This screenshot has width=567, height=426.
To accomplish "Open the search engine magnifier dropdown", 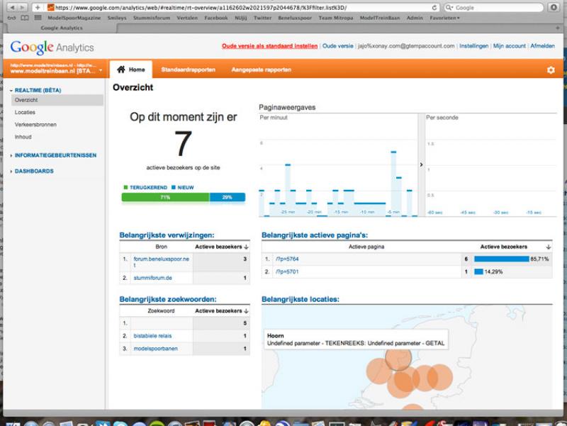I will pos(449,8).
